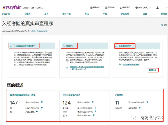Show info tooltip for the 10 row
This screenshot has width=168, height=125.
37,111
